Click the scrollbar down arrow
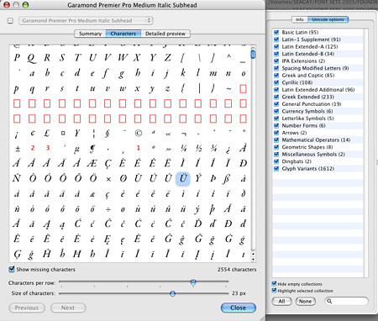Image resolution: width=378 pixels, height=321 pixels. 253,260
